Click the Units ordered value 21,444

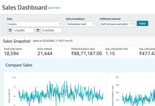(x=45, y=54)
